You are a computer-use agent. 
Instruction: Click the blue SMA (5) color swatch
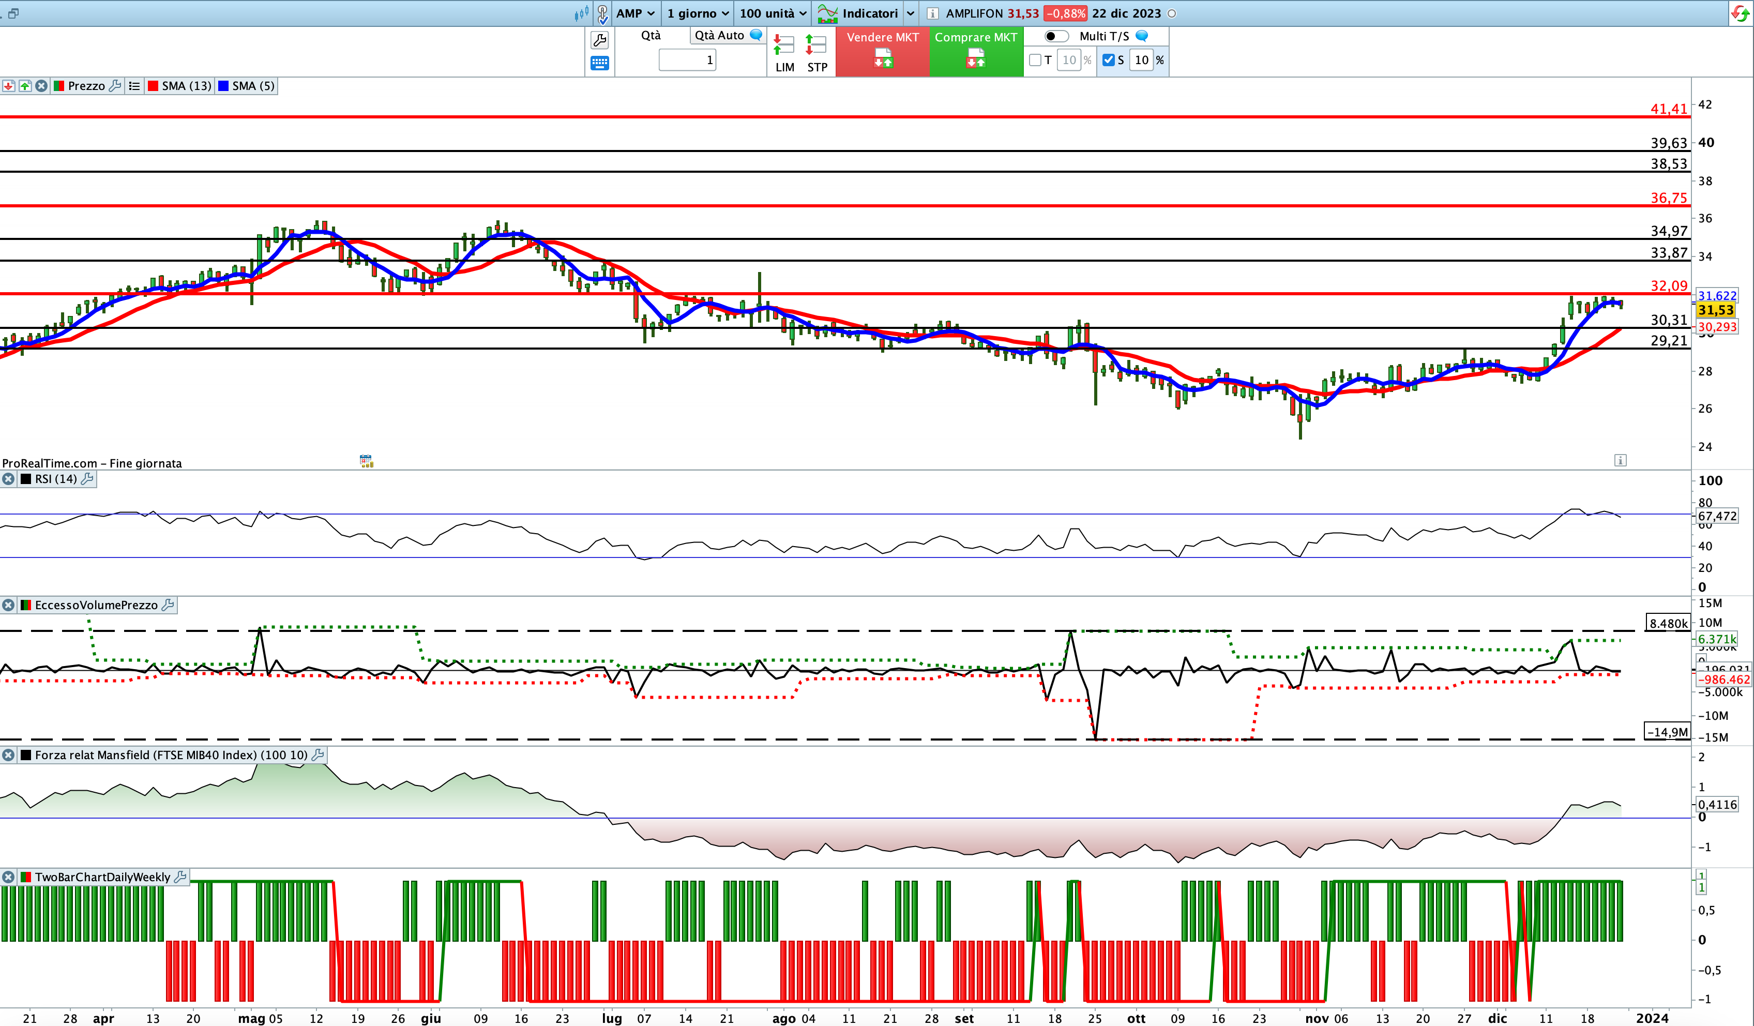click(x=223, y=86)
